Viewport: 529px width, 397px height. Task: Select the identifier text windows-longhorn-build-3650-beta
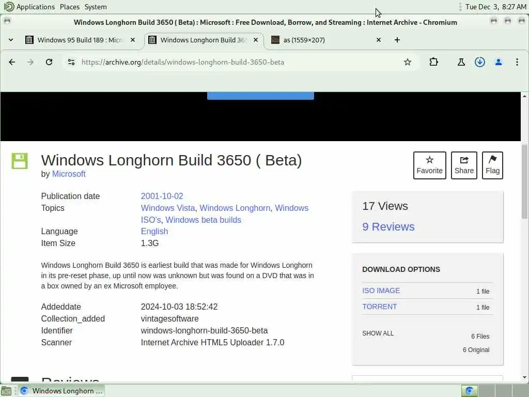[x=204, y=330]
